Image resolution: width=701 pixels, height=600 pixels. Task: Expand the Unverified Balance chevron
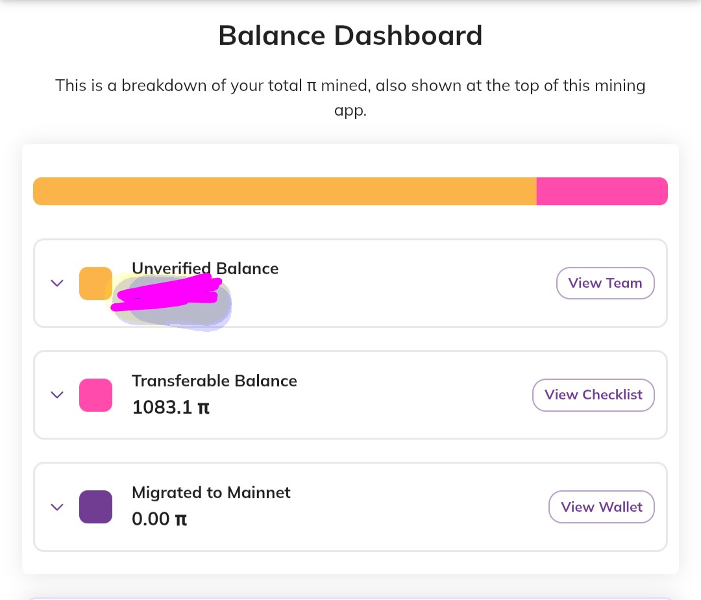click(x=56, y=283)
